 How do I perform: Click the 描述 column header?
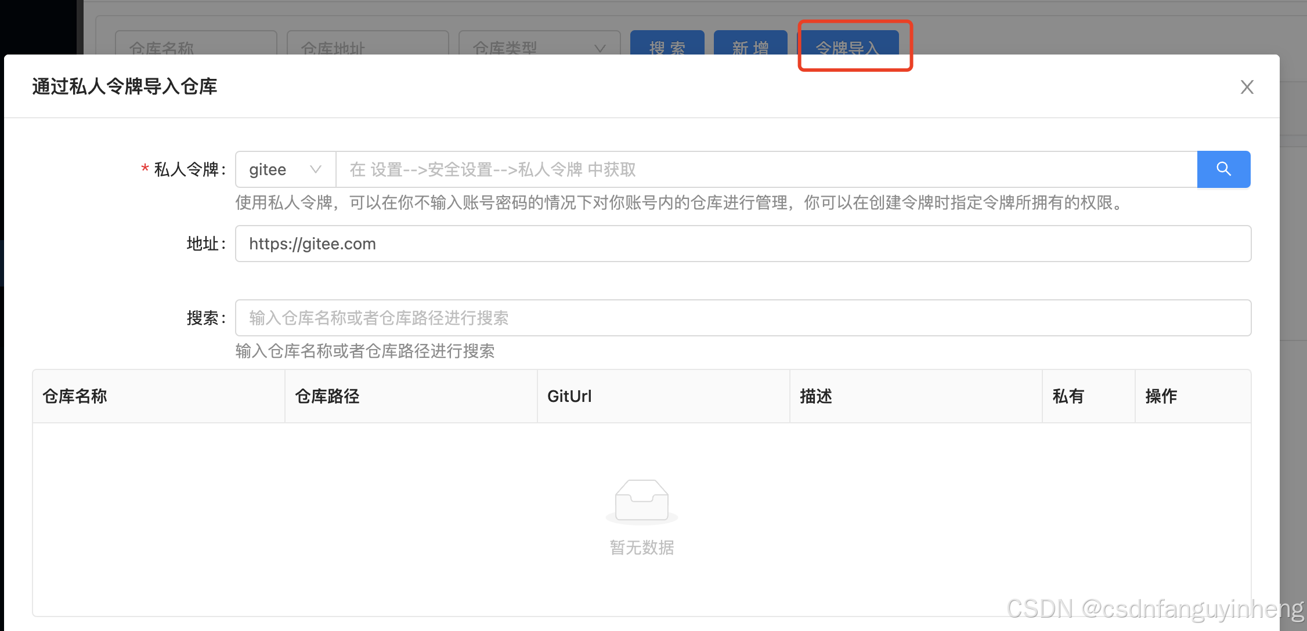pos(816,396)
